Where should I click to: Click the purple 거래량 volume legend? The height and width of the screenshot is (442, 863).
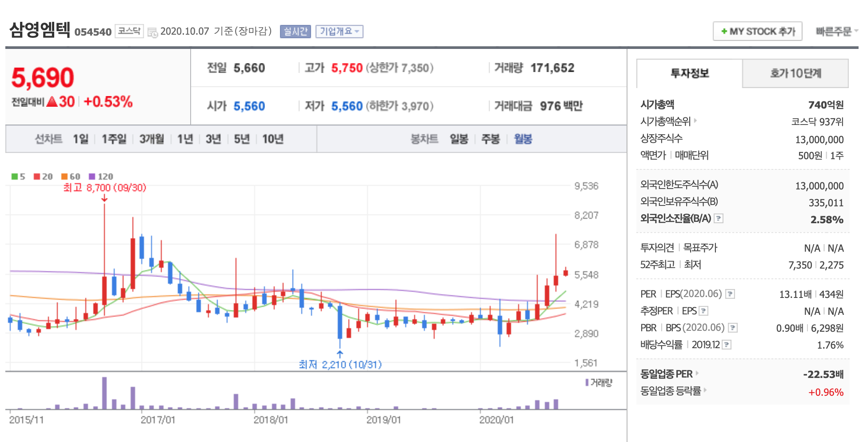click(599, 382)
